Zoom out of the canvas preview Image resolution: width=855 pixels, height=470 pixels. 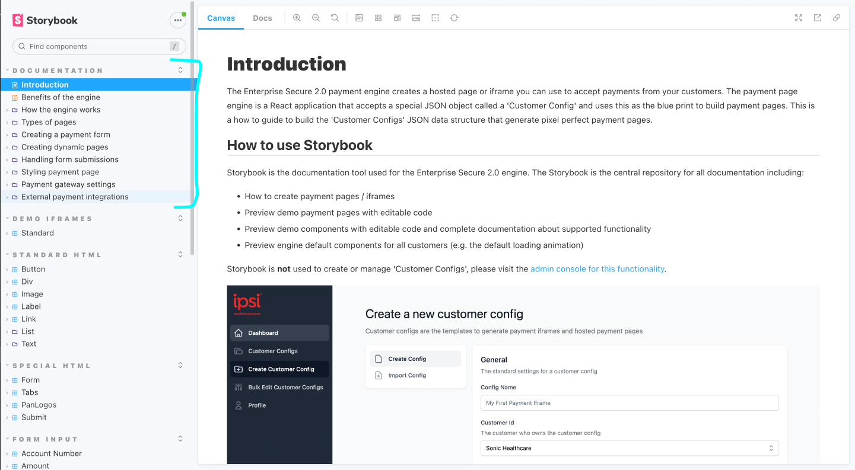(x=316, y=18)
